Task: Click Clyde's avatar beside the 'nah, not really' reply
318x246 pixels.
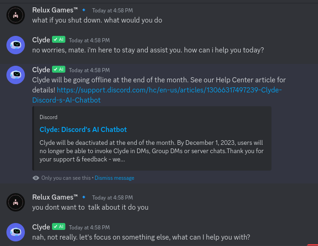Action: [x=16, y=232]
